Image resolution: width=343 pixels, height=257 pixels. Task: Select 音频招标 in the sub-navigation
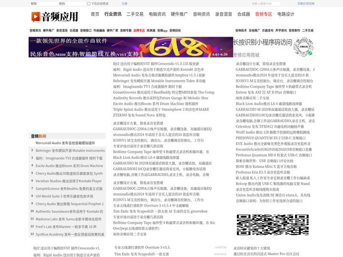click(x=175, y=30)
